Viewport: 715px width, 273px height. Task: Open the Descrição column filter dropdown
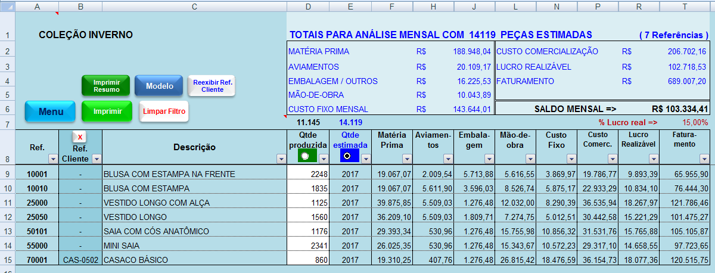pos(281,159)
